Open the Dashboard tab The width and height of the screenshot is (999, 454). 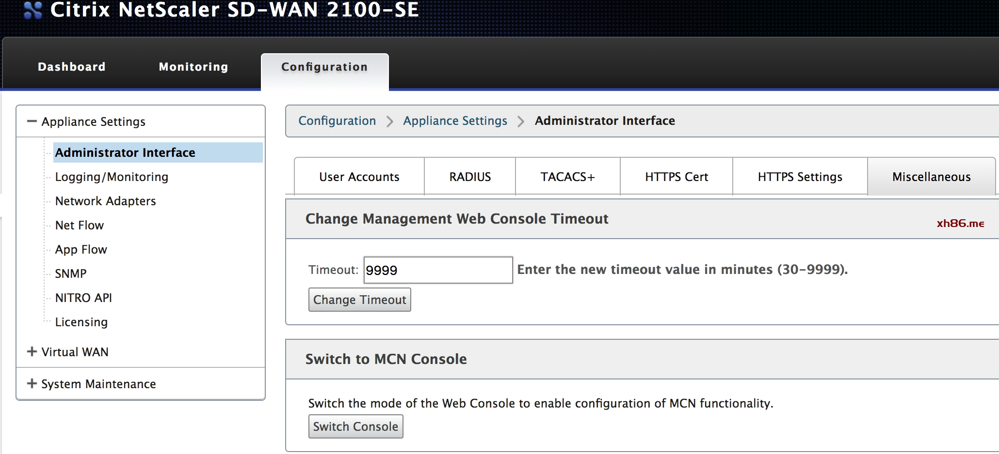72,67
